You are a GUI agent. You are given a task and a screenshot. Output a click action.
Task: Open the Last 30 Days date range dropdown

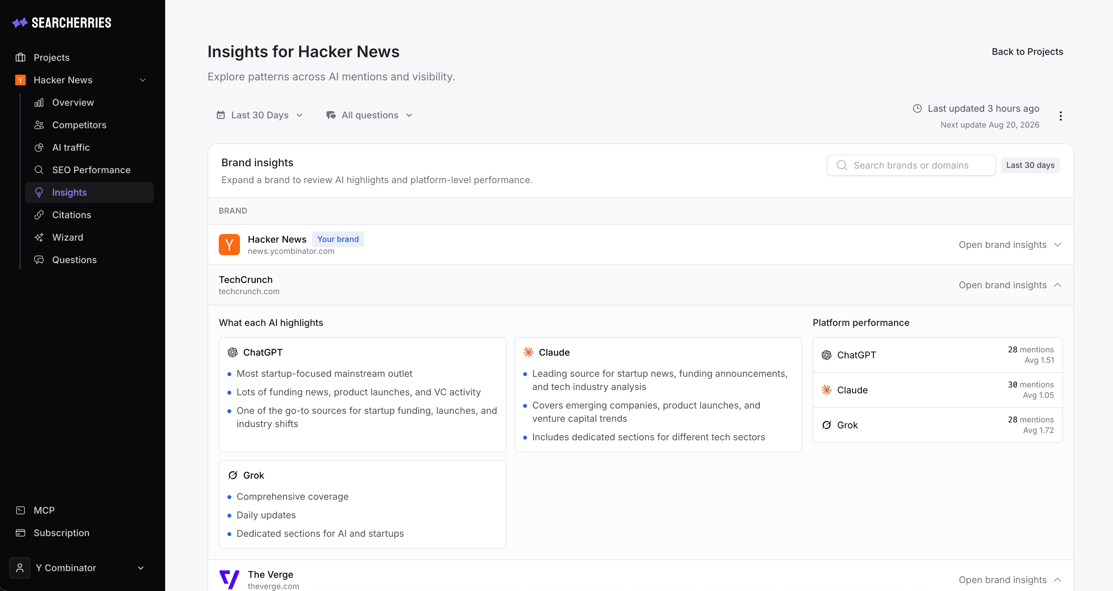(260, 115)
